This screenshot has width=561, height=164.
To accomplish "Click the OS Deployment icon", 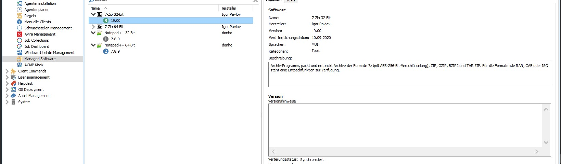I will point(13,90).
